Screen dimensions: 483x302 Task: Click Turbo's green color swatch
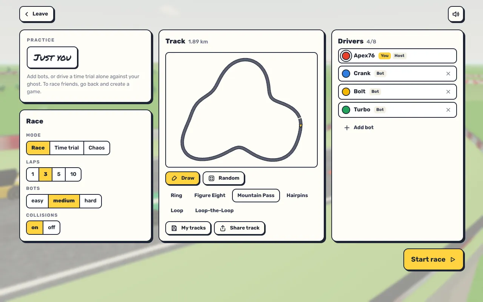point(346,110)
